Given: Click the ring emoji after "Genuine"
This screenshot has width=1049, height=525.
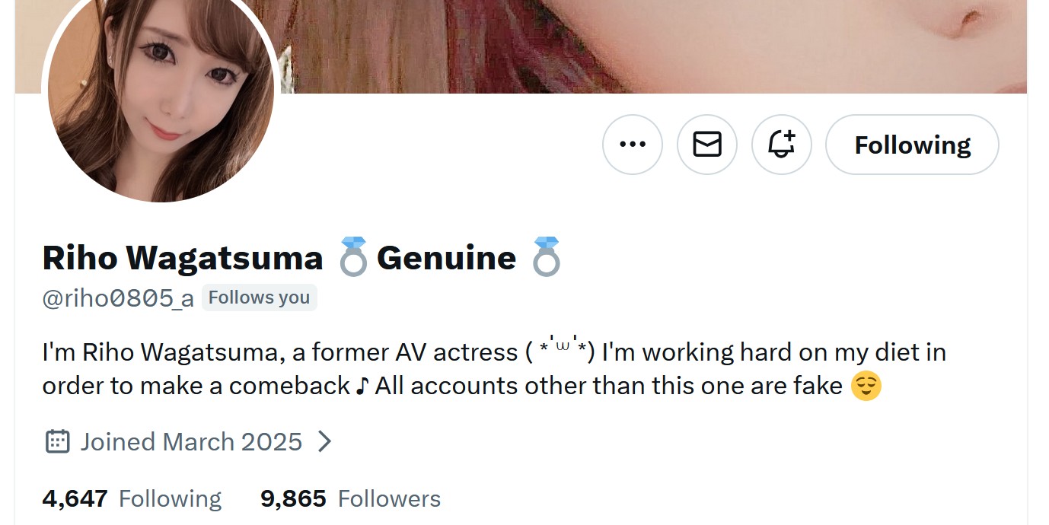Looking at the screenshot, I should pyautogui.click(x=547, y=257).
